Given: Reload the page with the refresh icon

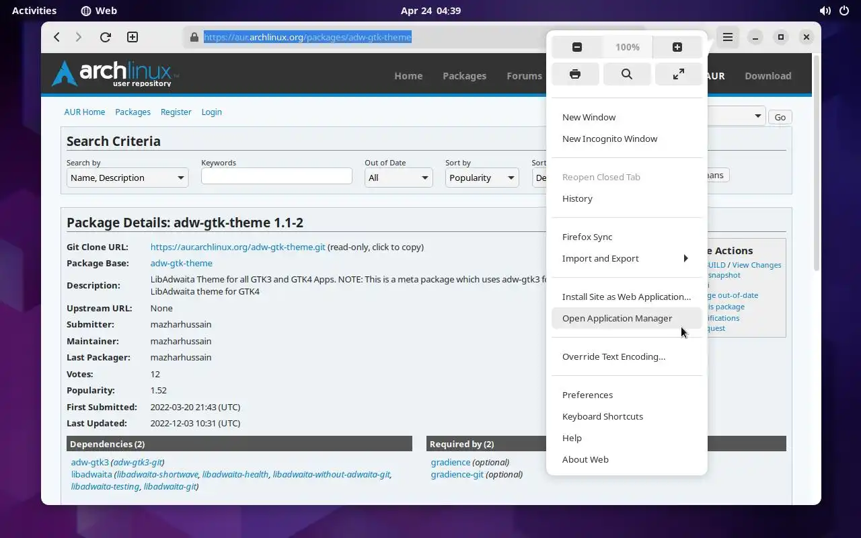Looking at the screenshot, I should (105, 37).
